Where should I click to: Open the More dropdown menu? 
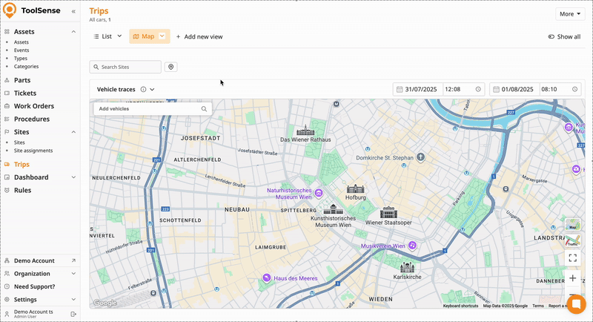pos(569,13)
